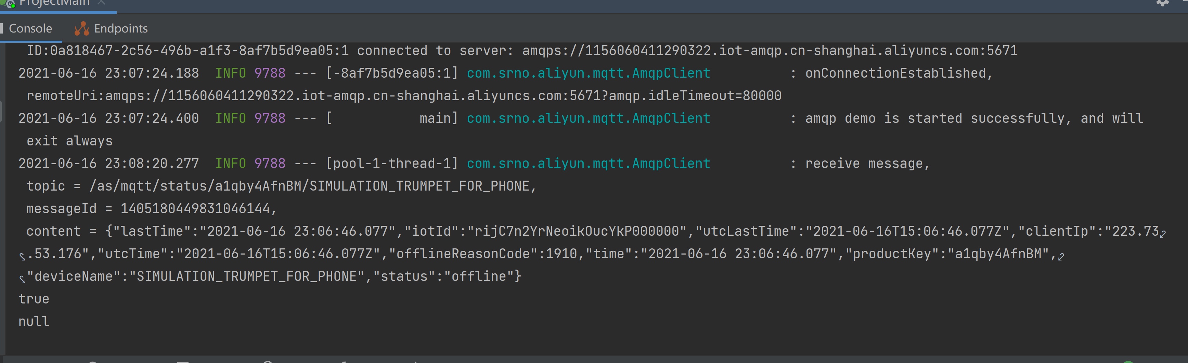Open AmqpClient link on amqp demo started line
Image resolution: width=1188 pixels, height=363 pixels.
[588, 118]
